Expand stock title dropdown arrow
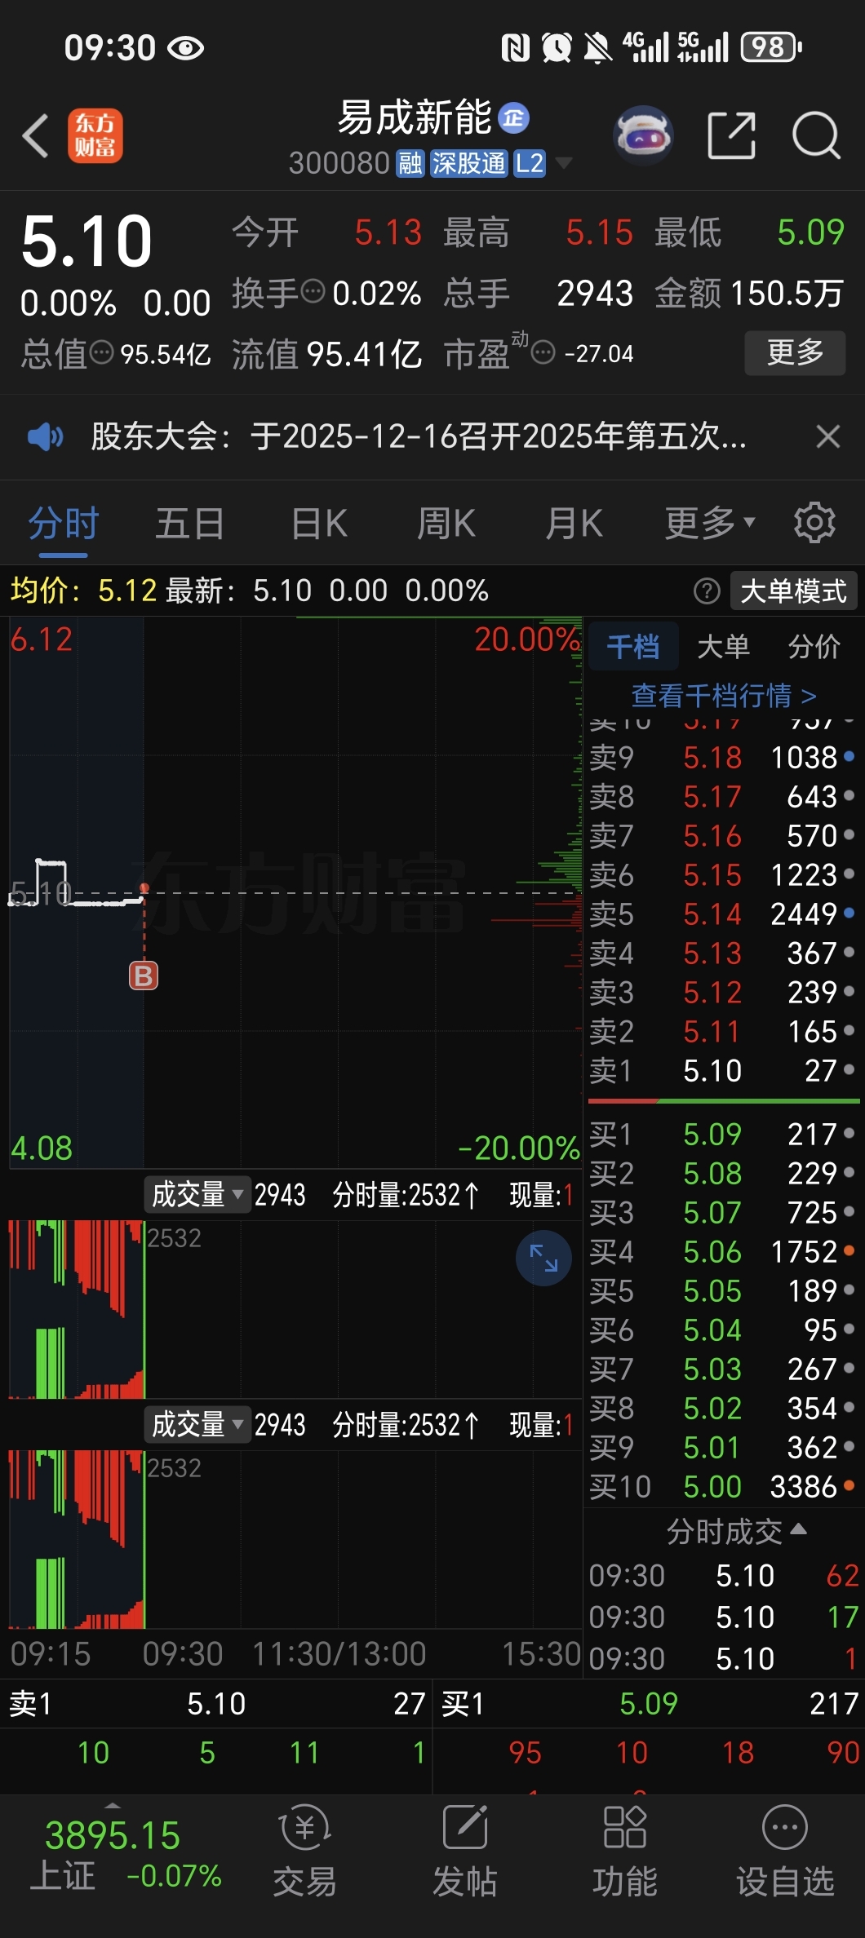The height and width of the screenshot is (1938, 865). pos(563,163)
